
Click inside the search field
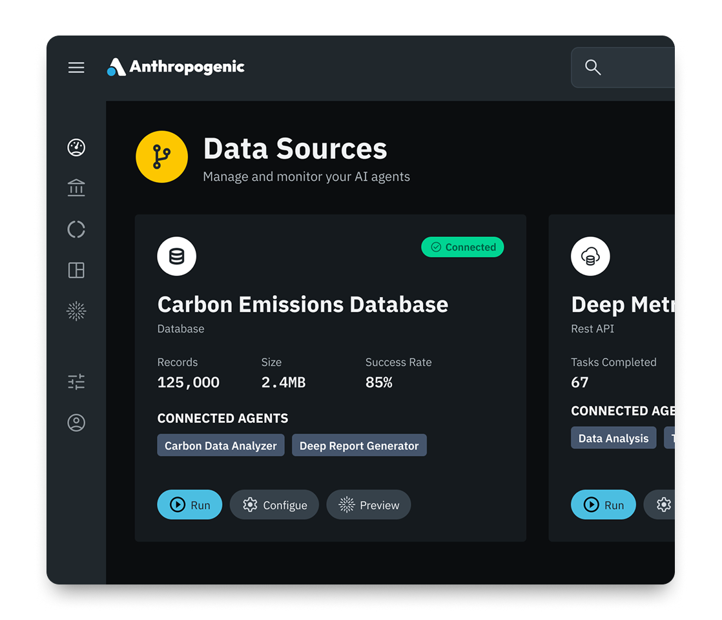click(623, 67)
